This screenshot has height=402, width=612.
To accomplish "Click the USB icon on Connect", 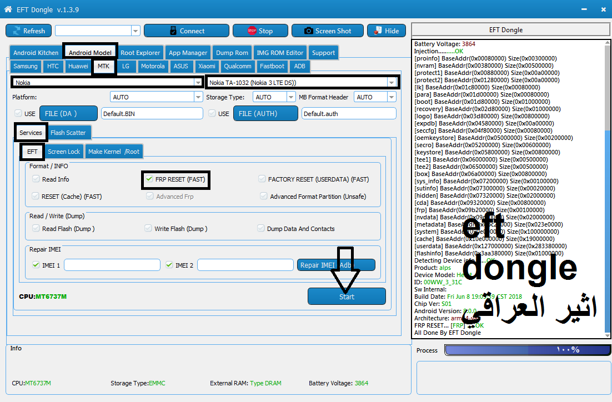I will point(173,31).
